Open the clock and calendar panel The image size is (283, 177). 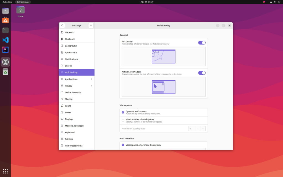coord(147,2)
